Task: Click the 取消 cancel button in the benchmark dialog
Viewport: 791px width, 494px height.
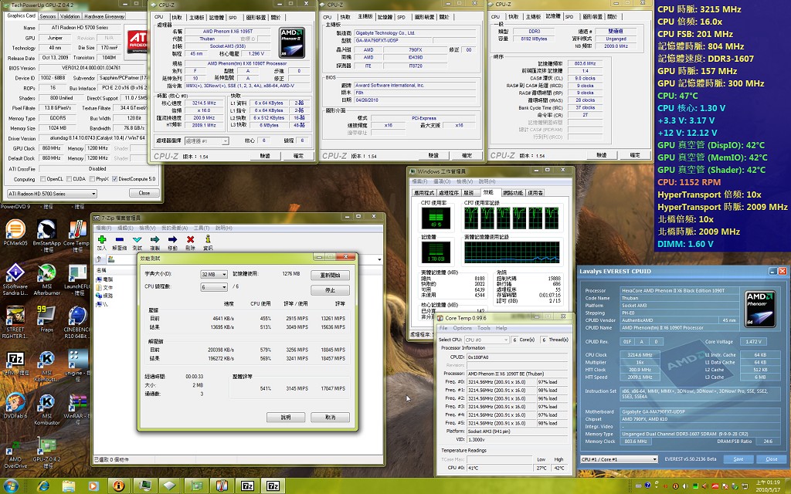Action: tap(331, 417)
